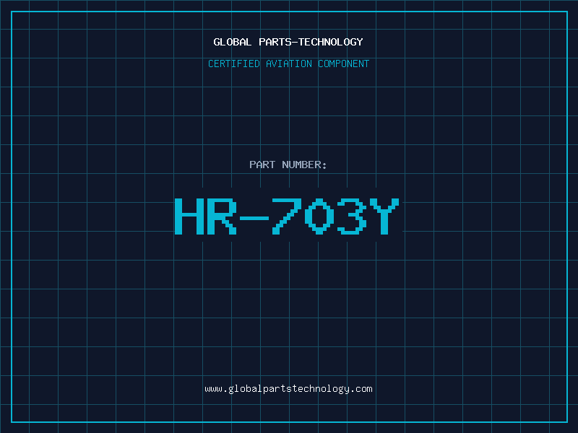Image resolution: width=578 pixels, height=433 pixels.
Task: Click the GLOBAL PARTS-TECHNOLOGY heading
Action: (x=288, y=42)
